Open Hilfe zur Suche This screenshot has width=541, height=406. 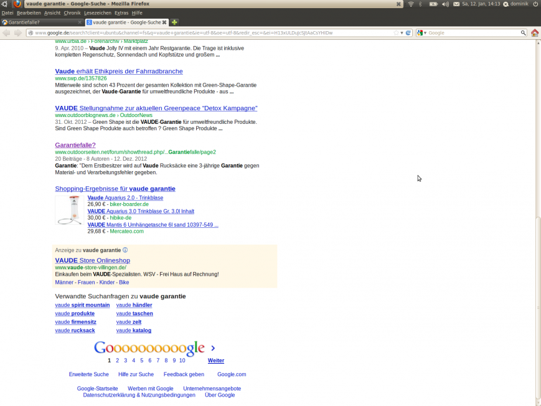pyautogui.click(x=136, y=374)
